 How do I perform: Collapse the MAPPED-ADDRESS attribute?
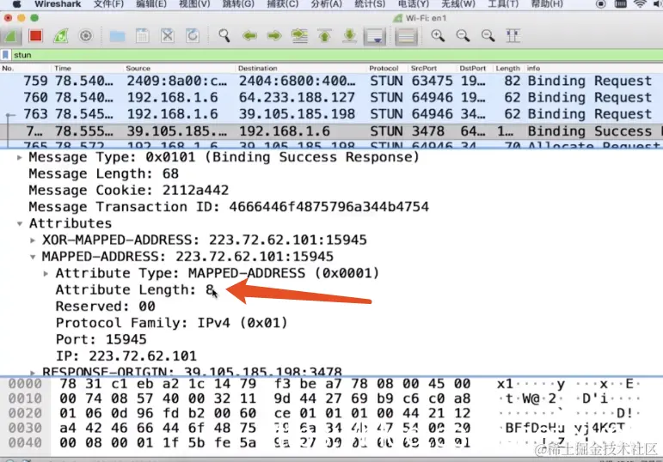(33, 257)
